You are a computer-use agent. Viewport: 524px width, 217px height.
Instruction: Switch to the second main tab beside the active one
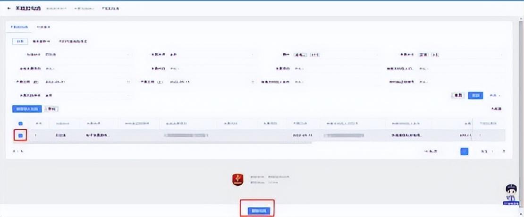43,27
